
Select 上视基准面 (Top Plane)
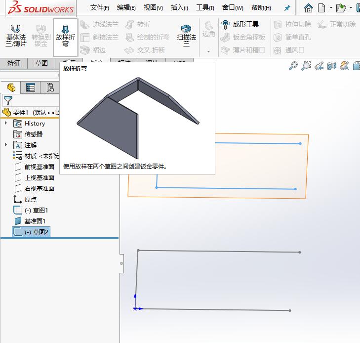click(x=34, y=177)
